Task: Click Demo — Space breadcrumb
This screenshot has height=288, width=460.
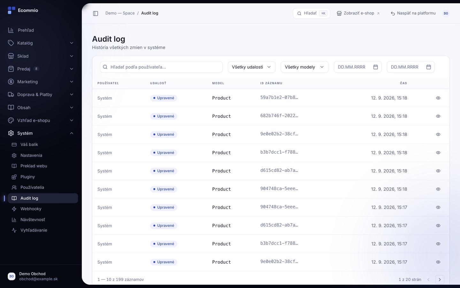Action: (120, 13)
